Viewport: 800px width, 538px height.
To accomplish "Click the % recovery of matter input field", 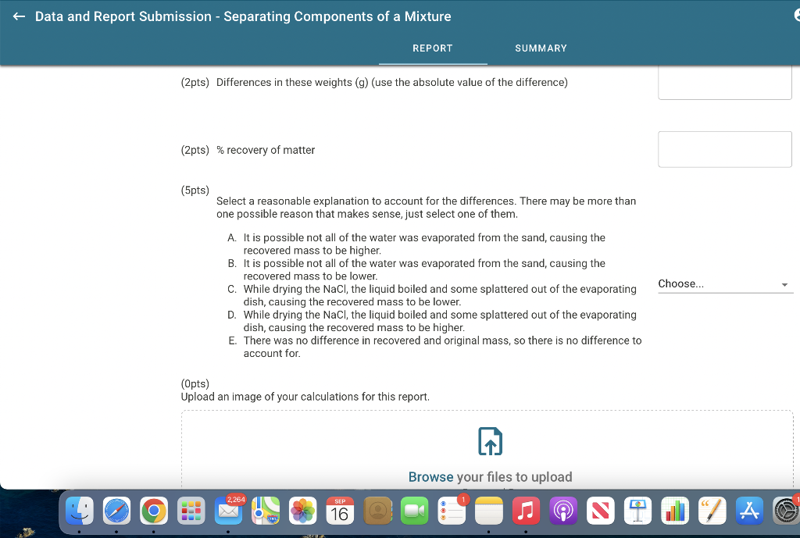I will [x=724, y=149].
